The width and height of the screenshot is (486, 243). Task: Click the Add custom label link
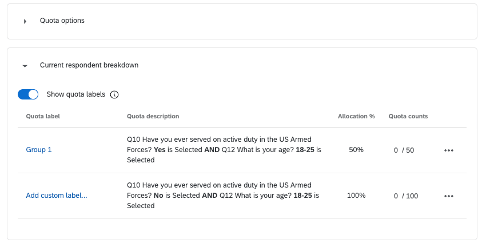(57, 196)
